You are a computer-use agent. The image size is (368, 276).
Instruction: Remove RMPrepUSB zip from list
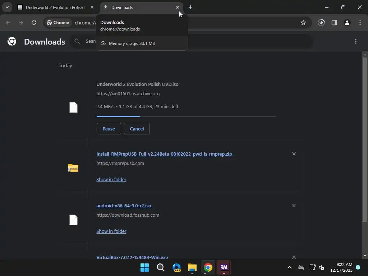coord(294,154)
